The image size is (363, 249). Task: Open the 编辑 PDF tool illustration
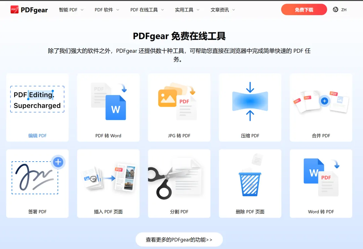click(37, 99)
